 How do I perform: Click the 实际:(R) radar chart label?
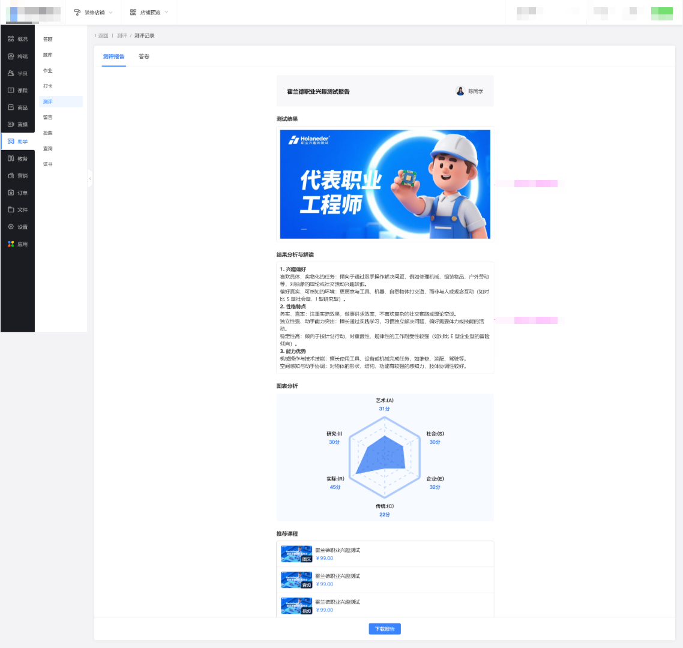pyautogui.click(x=335, y=479)
